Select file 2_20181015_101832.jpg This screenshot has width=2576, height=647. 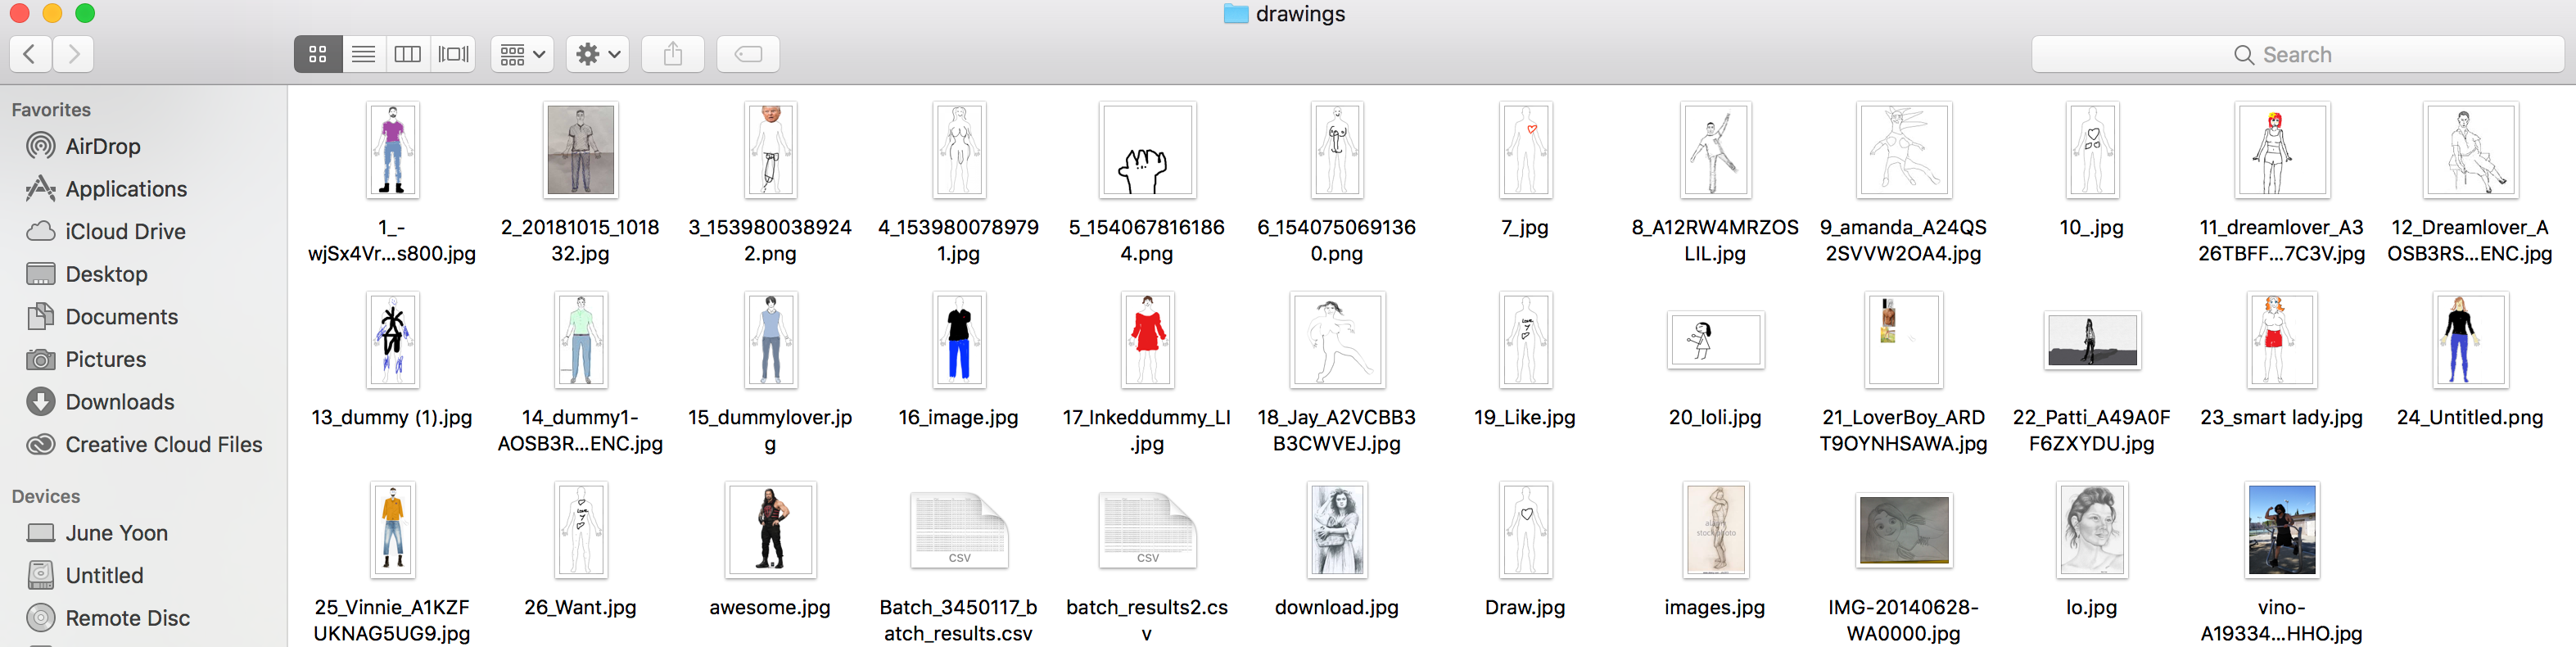pyautogui.click(x=581, y=150)
